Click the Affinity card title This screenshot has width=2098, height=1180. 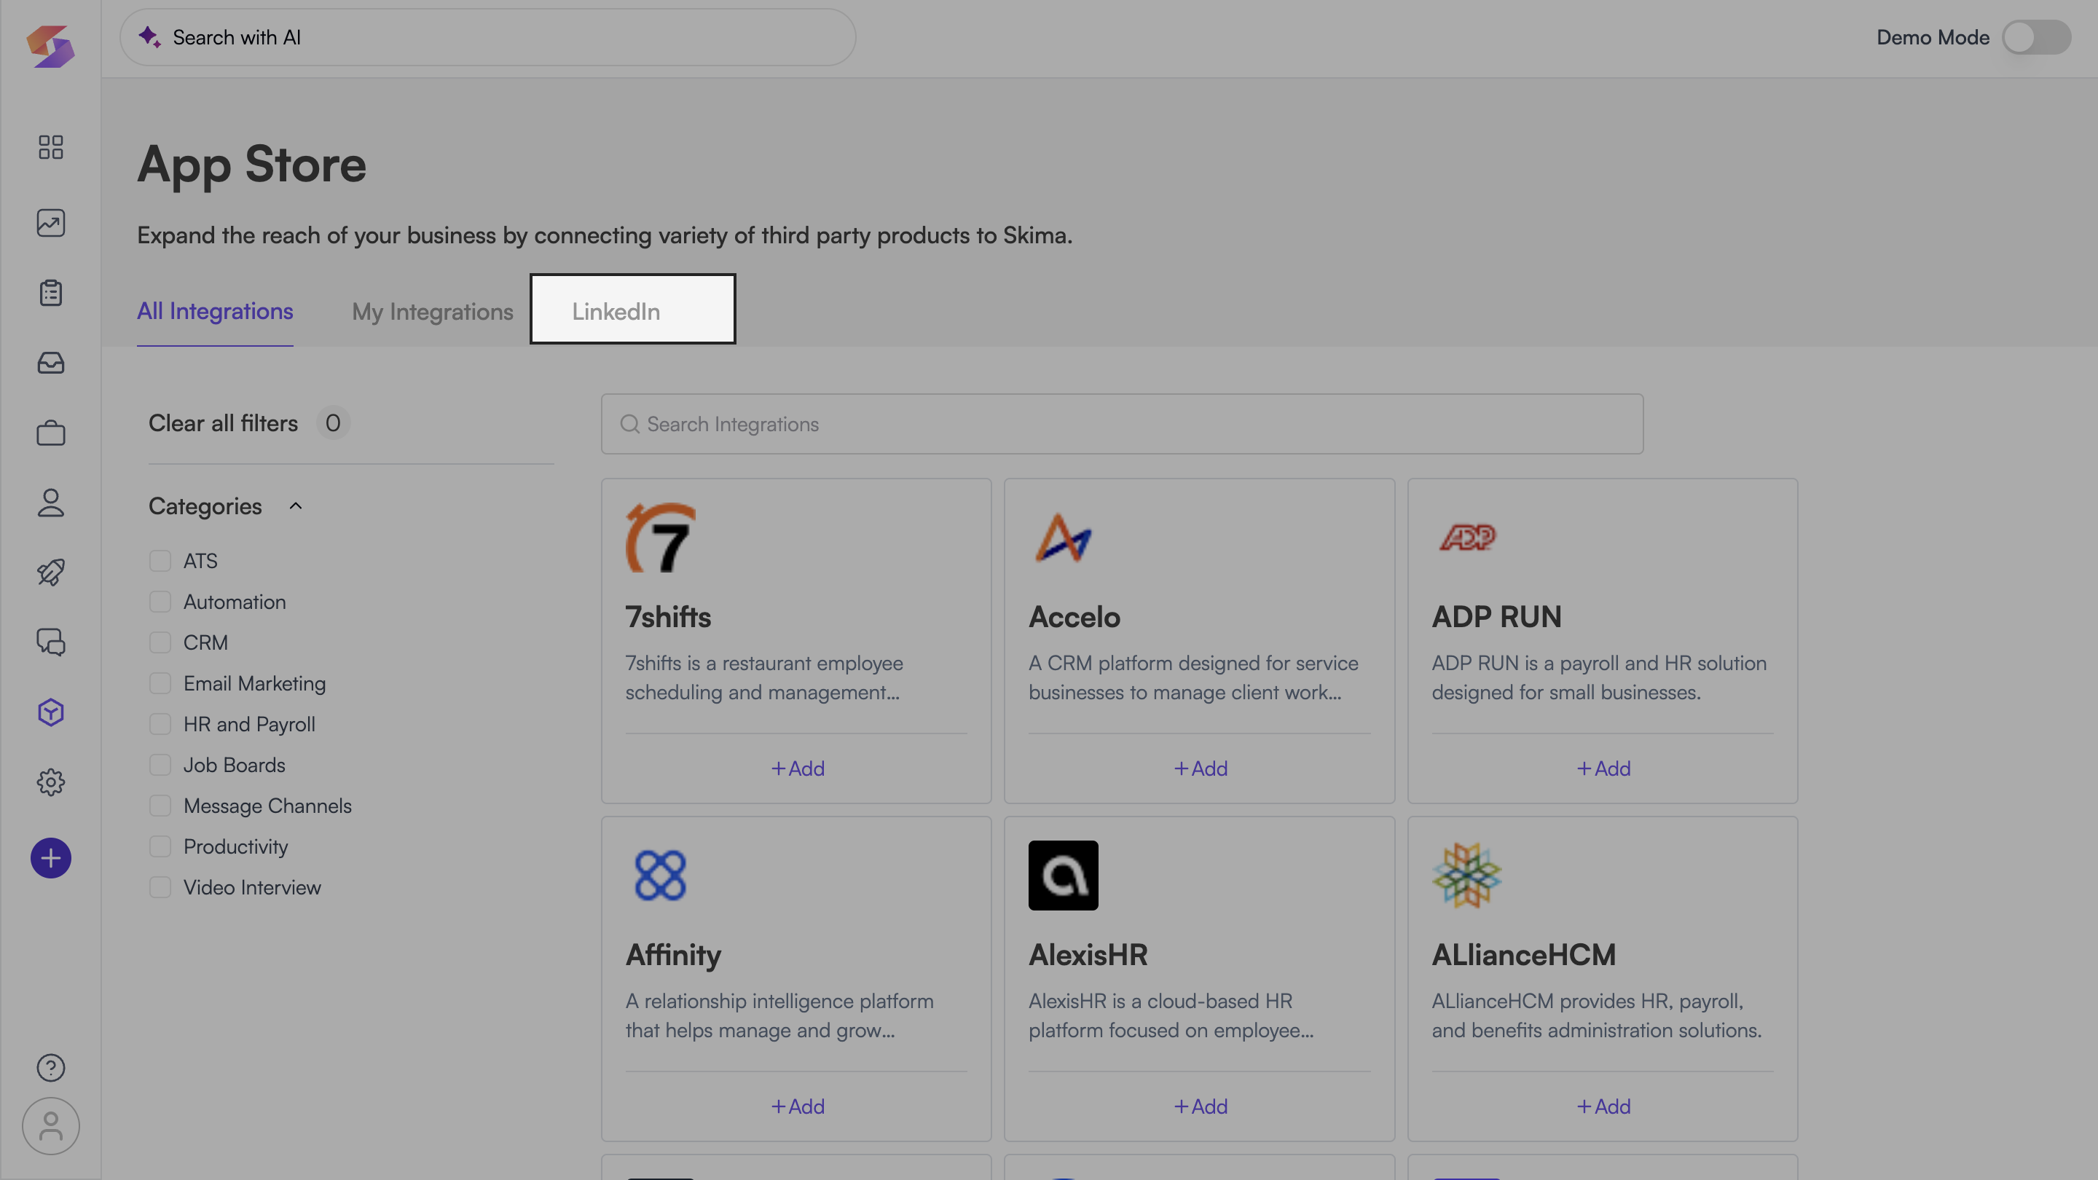[x=674, y=955]
